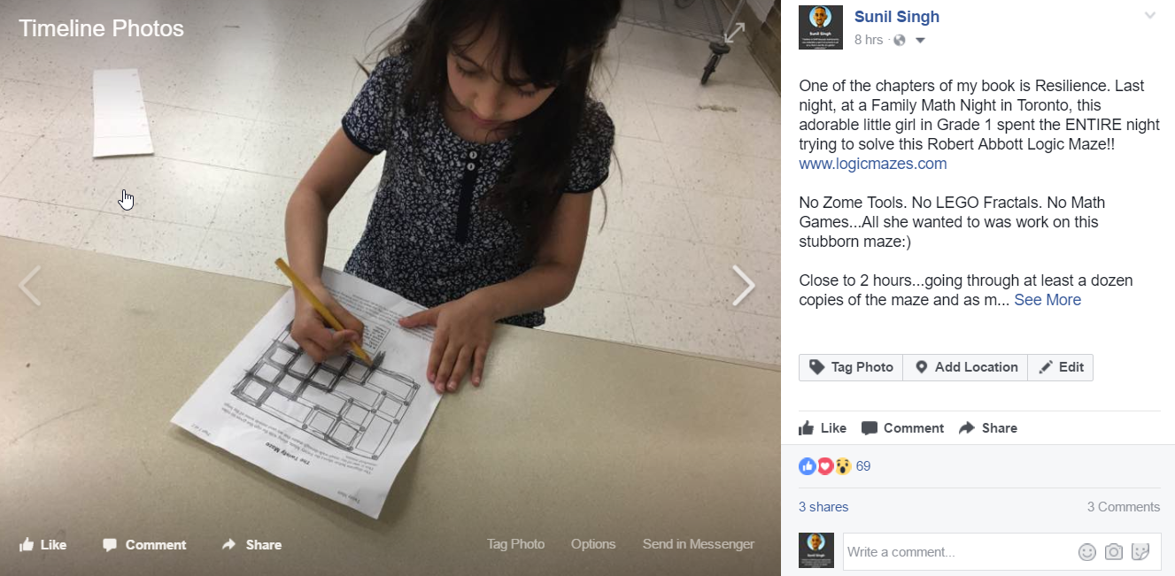The width and height of the screenshot is (1175, 576).
Task: Click the Edit button with pencil icon
Action: pyautogui.click(x=1061, y=367)
